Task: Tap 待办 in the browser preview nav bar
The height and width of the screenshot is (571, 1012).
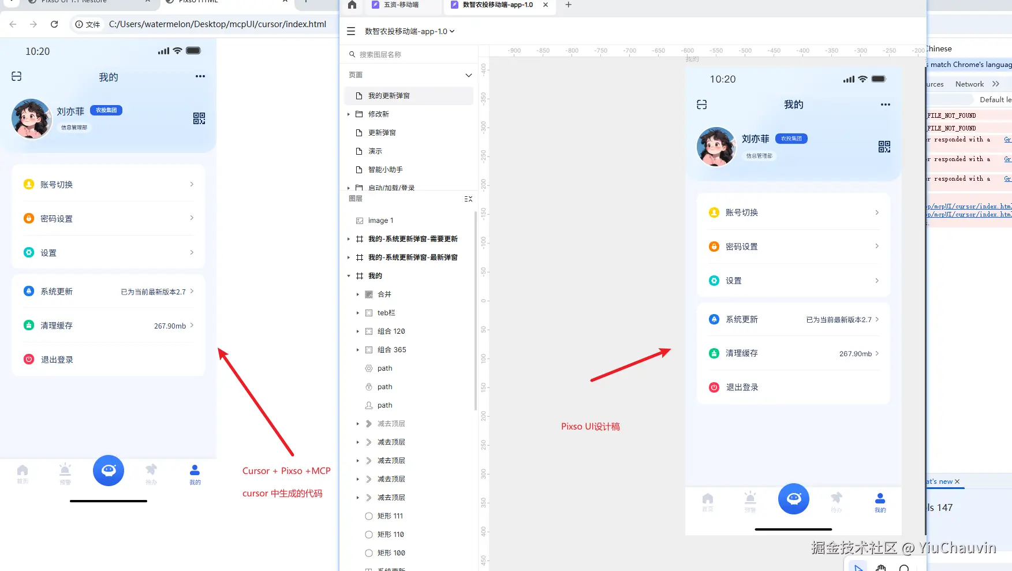Action: point(151,474)
